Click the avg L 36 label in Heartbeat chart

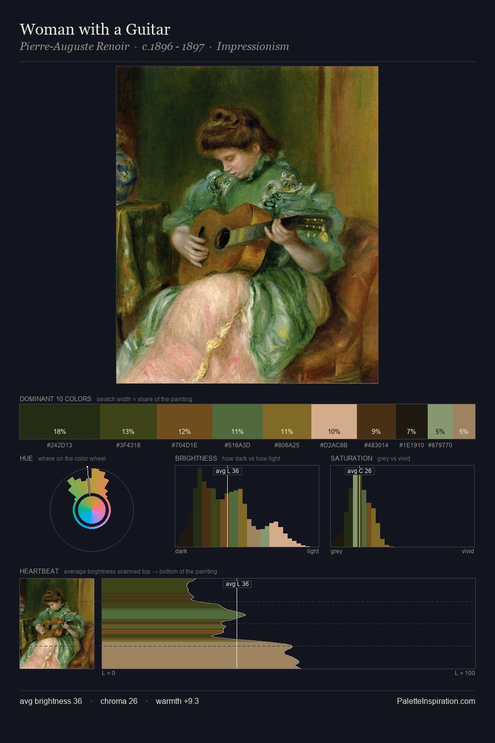pos(237,584)
